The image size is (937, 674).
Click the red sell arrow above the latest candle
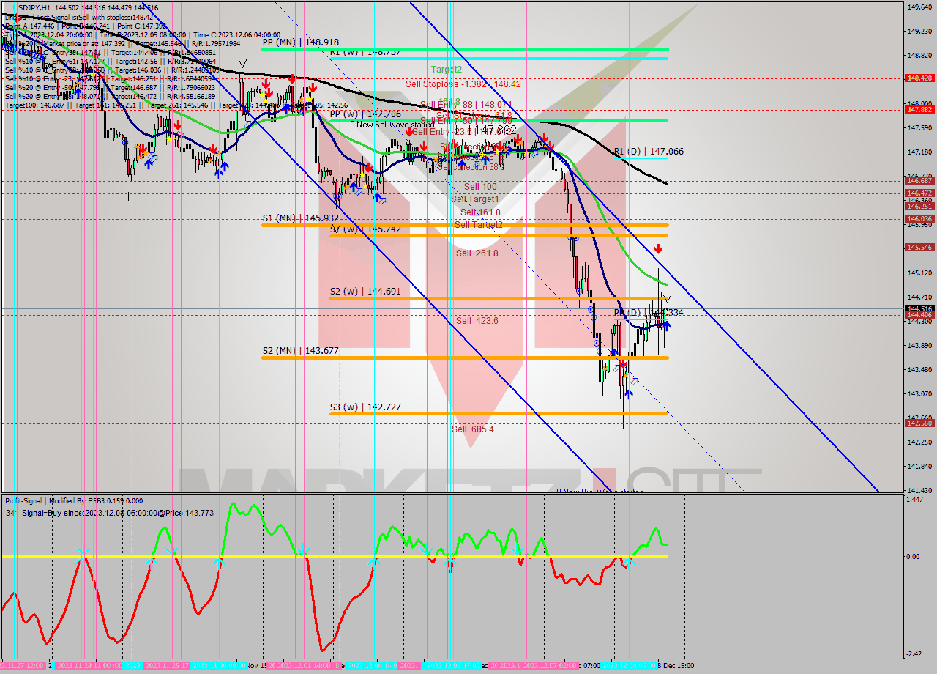(659, 248)
